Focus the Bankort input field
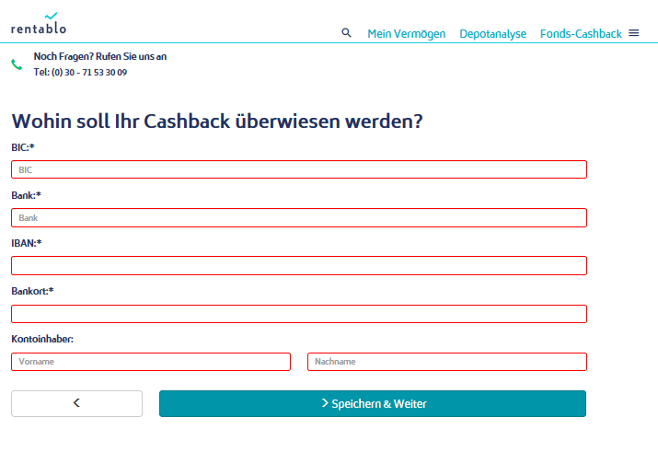Image resolution: width=658 pixels, height=452 pixels. [299, 314]
